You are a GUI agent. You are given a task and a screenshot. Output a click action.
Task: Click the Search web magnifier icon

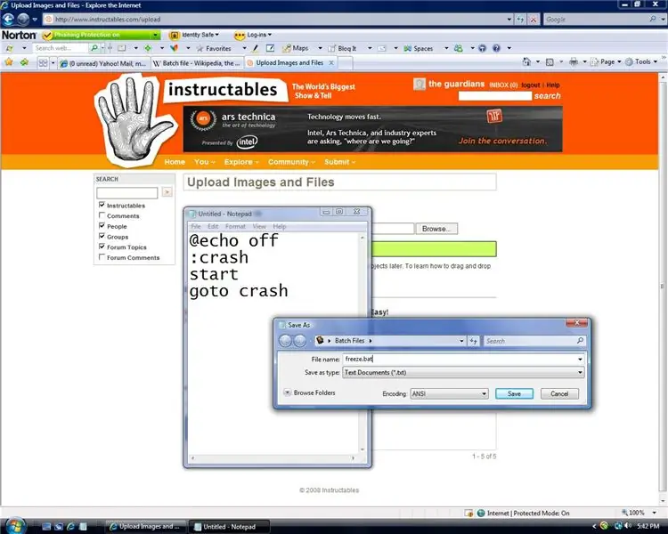click(94, 48)
